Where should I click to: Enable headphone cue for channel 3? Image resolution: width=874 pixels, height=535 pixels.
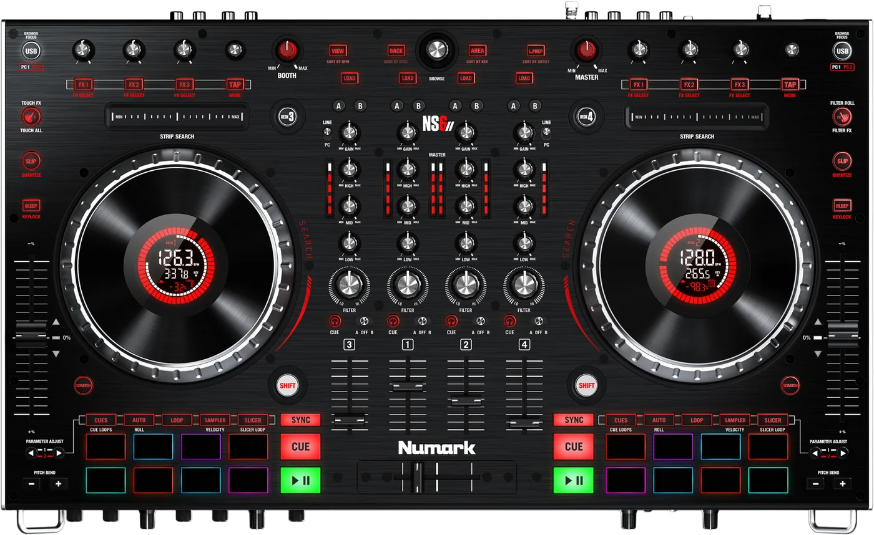click(x=335, y=321)
